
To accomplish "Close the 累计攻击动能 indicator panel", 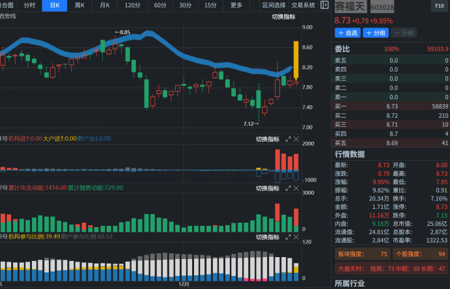I will (296, 188).
